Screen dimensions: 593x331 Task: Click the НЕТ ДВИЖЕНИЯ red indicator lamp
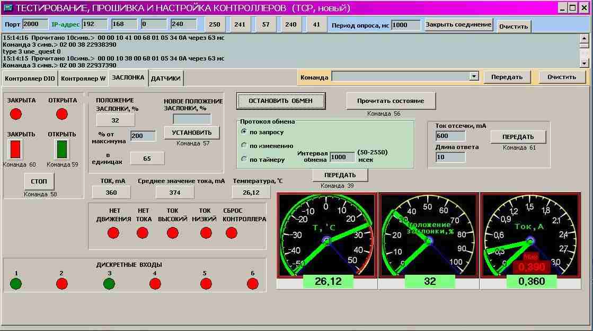tap(113, 233)
